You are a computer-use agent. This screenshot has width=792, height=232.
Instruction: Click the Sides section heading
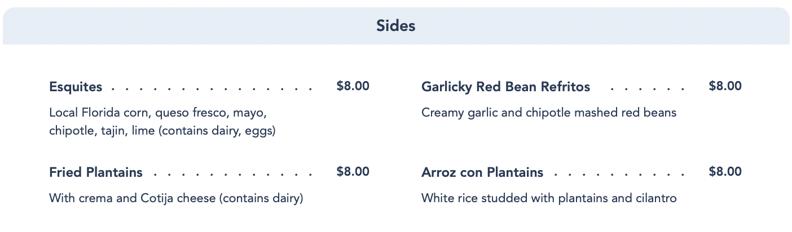pyautogui.click(x=395, y=26)
